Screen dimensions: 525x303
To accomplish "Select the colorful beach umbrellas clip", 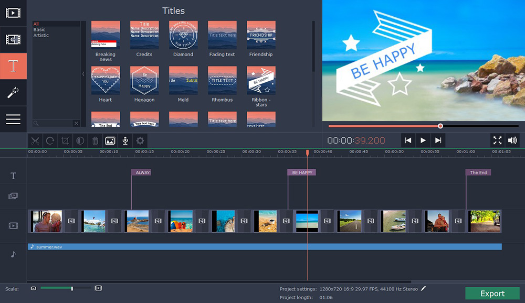I will pos(181,221).
